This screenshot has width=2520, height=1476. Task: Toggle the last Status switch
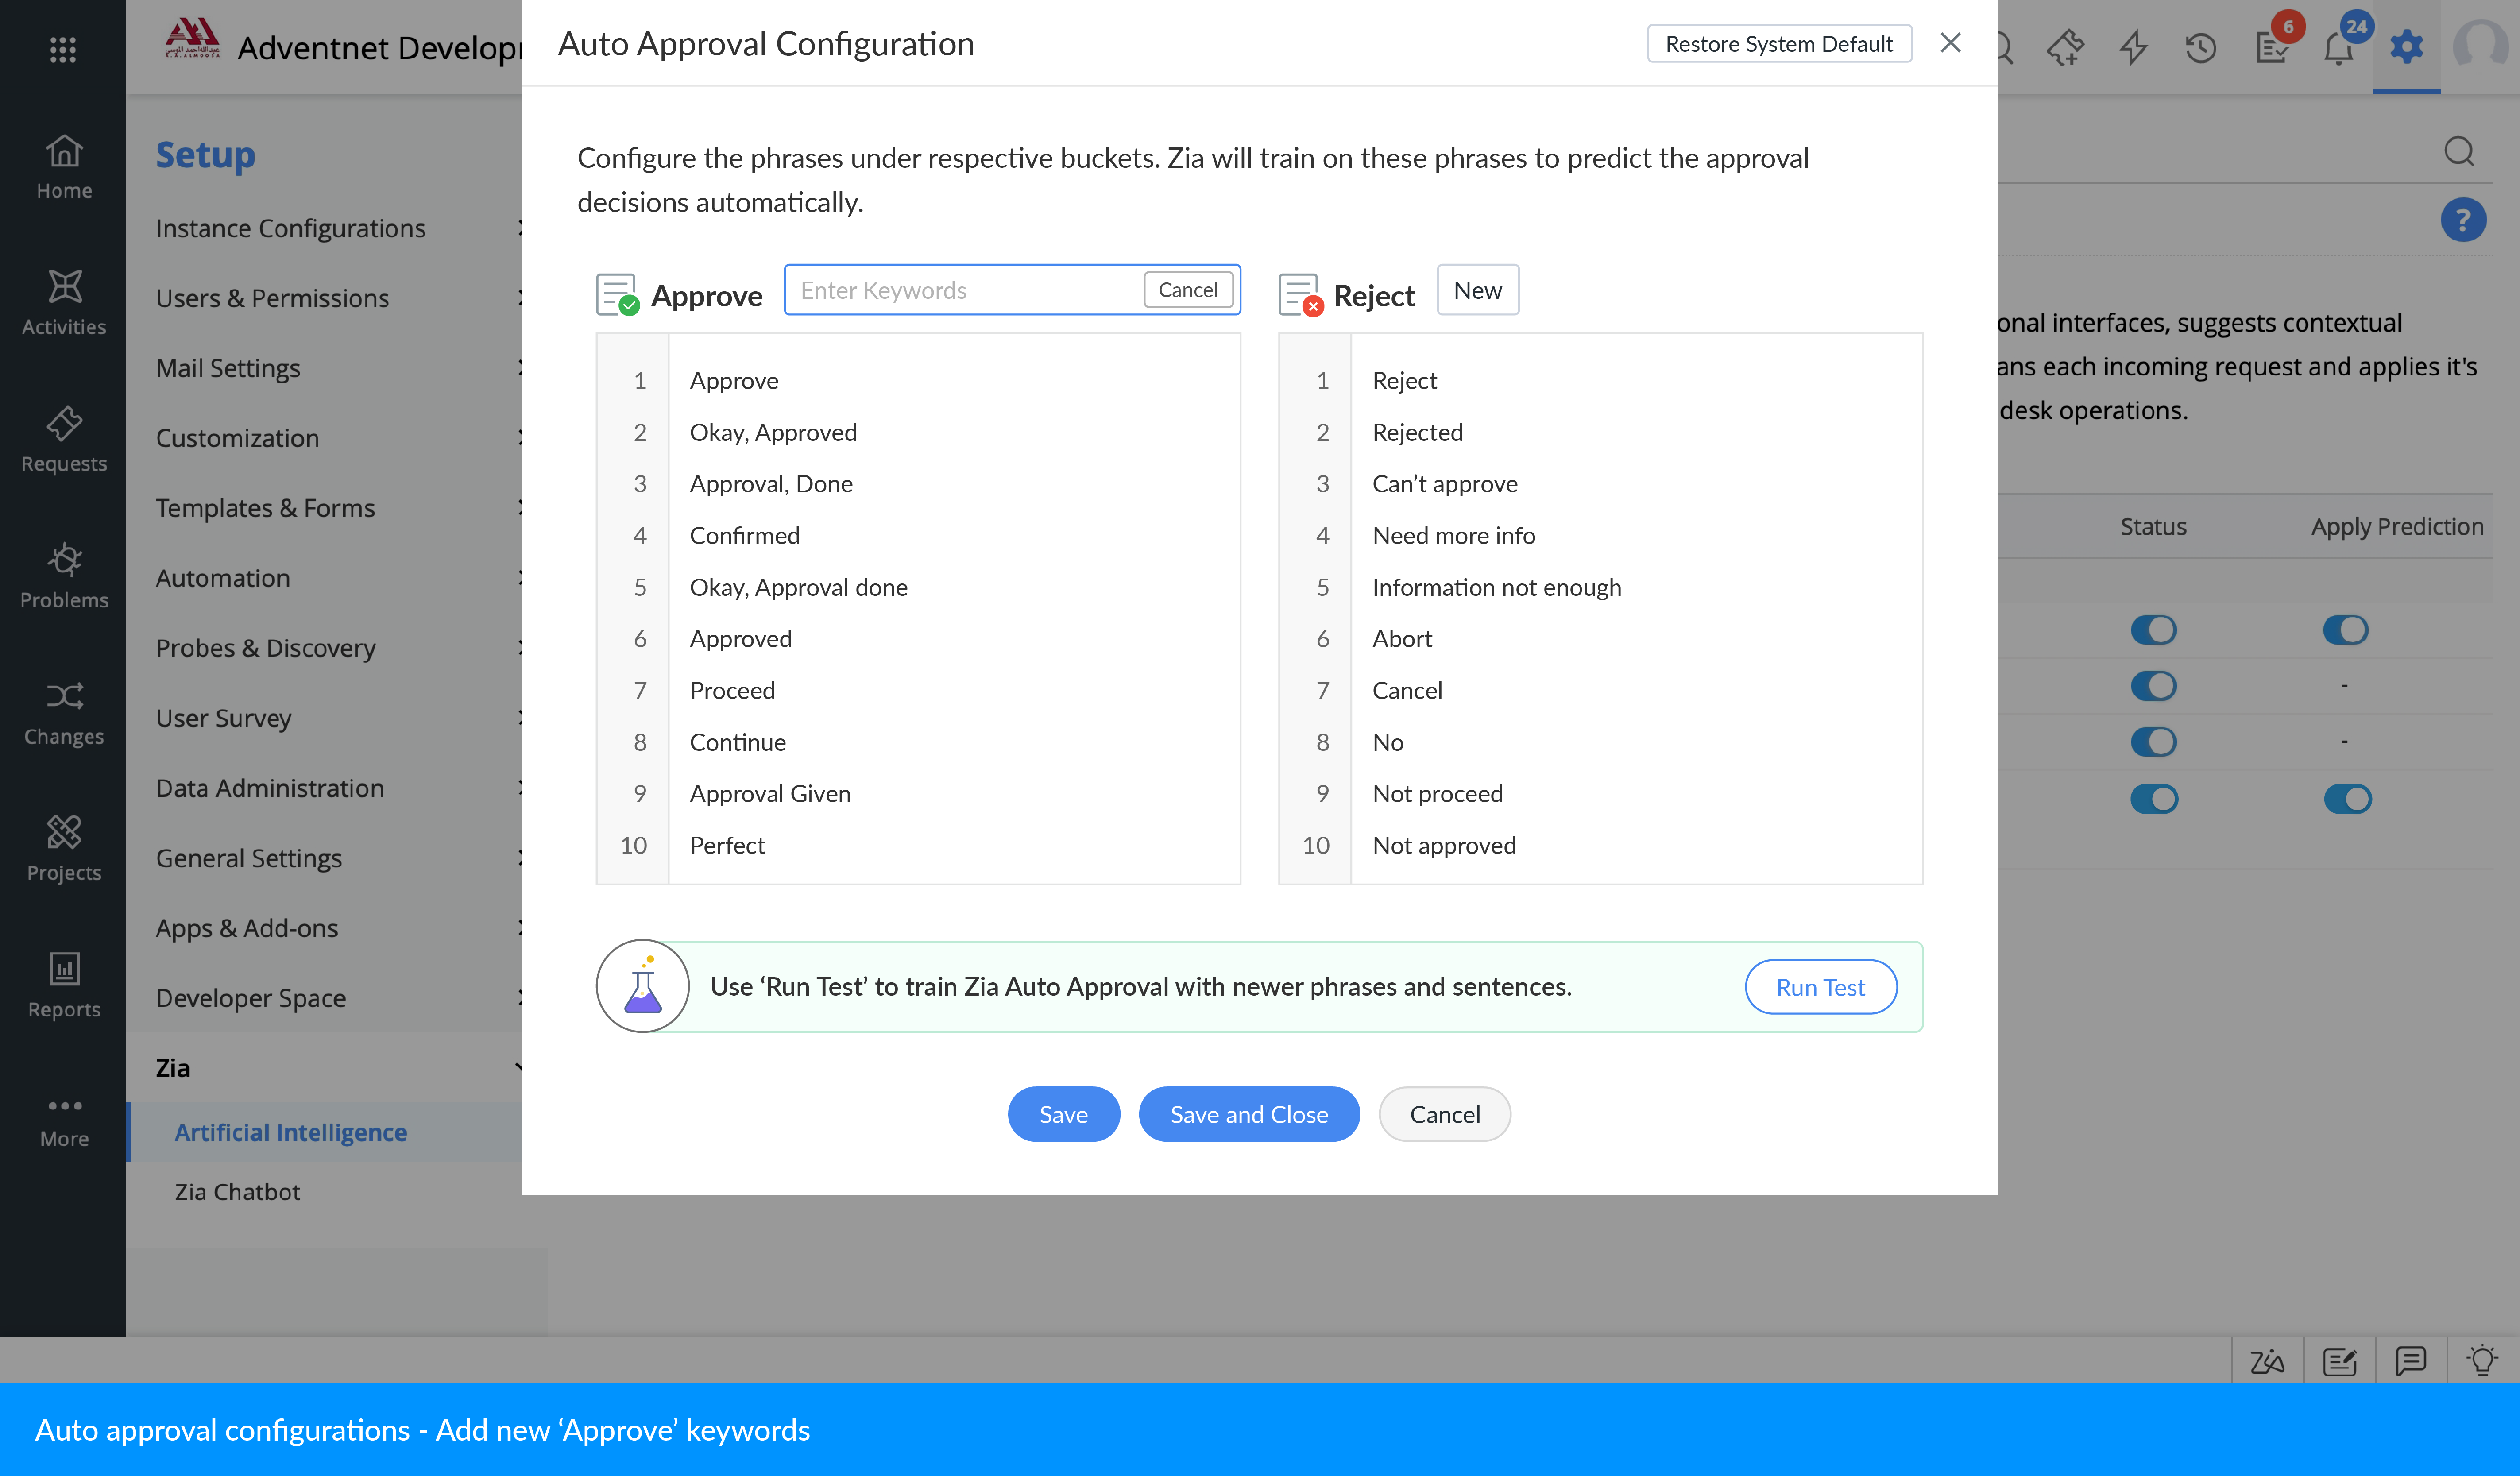coord(2153,799)
